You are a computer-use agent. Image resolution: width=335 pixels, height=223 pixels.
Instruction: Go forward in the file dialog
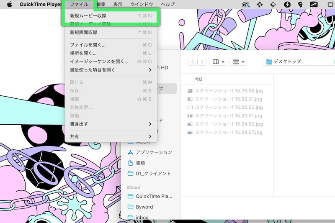(202, 62)
